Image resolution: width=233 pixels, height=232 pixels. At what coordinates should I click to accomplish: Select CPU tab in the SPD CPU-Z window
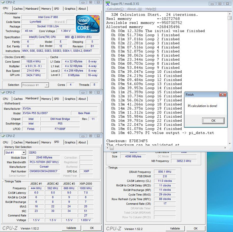point(6,142)
